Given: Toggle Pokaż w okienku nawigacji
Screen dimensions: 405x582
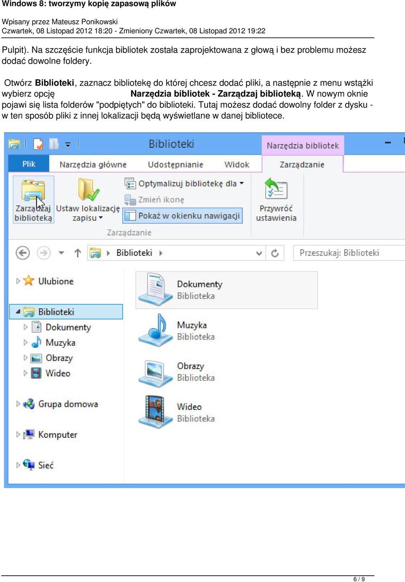Looking at the screenshot, I should point(182,216).
